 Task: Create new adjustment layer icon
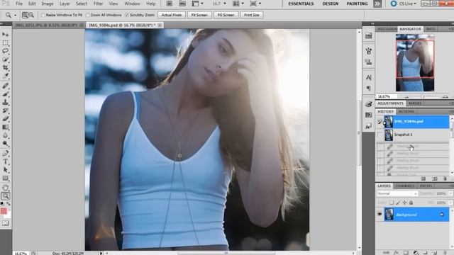point(416,253)
